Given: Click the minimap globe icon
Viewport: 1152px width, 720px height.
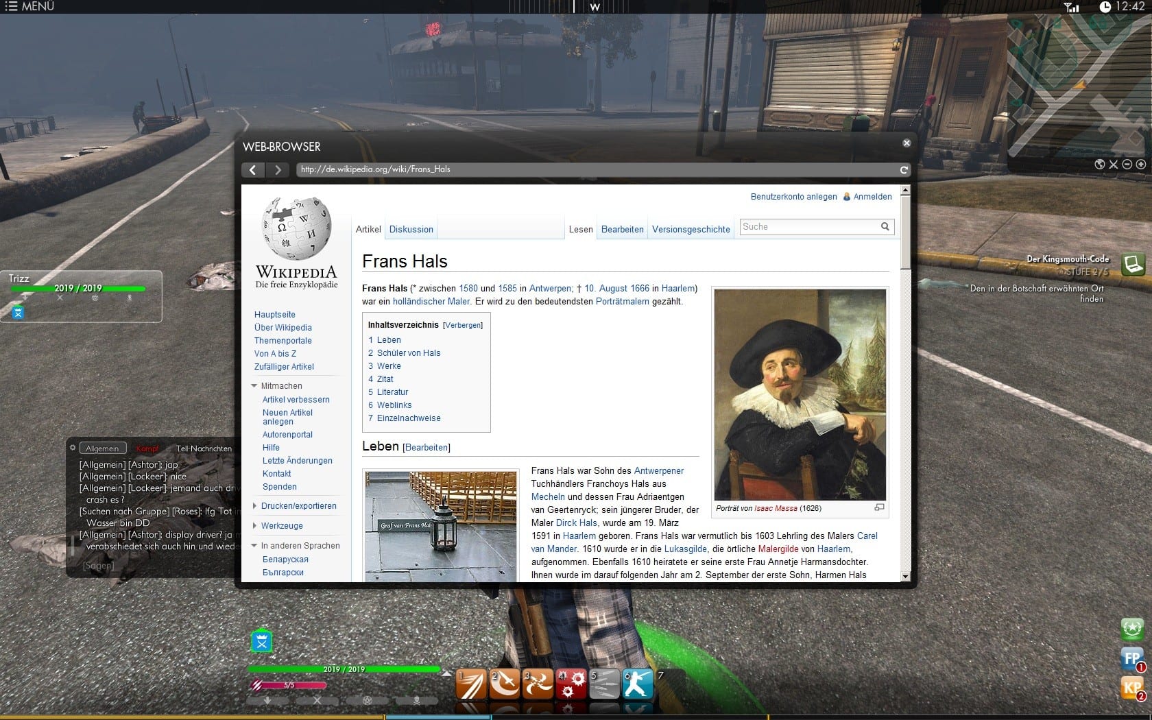Looking at the screenshot, I should point(1100,165).
